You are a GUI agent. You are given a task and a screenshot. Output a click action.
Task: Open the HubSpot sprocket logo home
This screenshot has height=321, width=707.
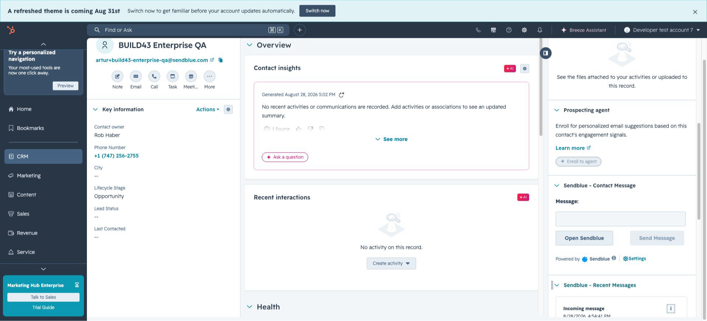point(11,30)
